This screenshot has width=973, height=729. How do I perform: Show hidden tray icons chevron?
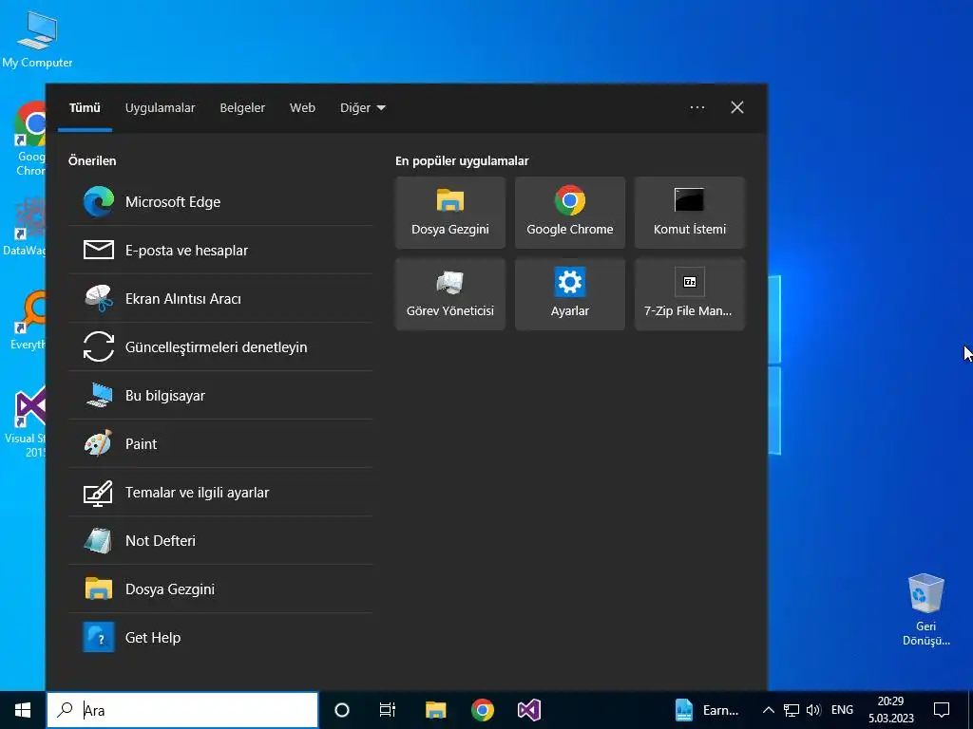(768, 710)
